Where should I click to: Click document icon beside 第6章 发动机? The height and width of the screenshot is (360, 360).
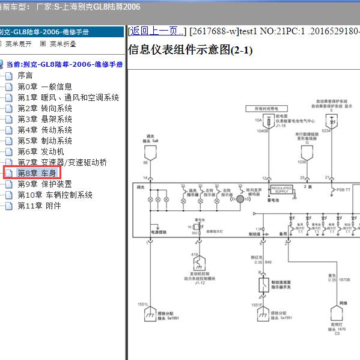[x=9, y=152]
